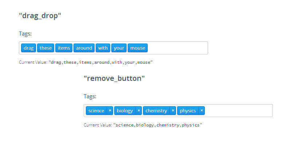Viewport: 291px width, 145px height.
Task: Click the "items" tag
Action: click(x=64, y=48)
